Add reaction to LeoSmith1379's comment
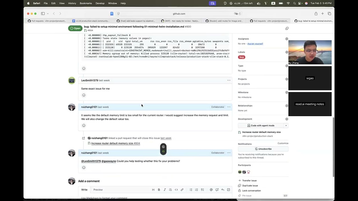358x201 pixels. point(84,95)
